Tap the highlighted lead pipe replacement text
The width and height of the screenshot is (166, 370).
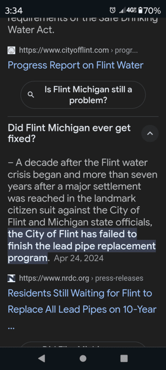coord(82,246)
